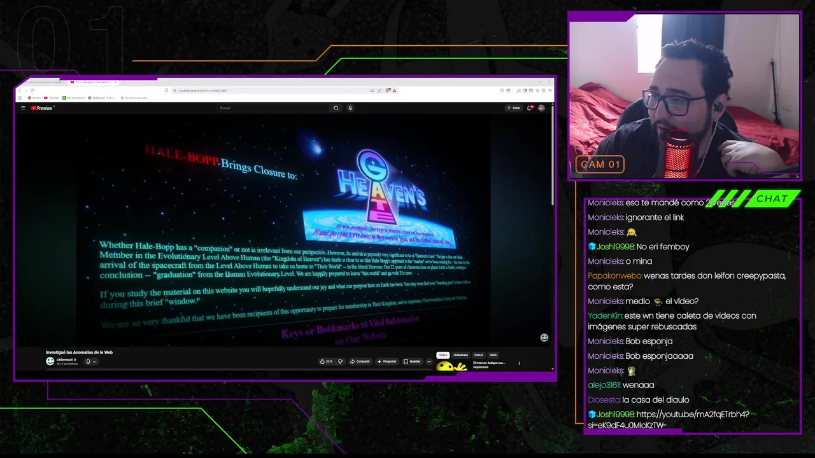The width and height of the screenshot is (815, 458).
Task: Save video with Guardar button
Action: [x=412, y=361]
